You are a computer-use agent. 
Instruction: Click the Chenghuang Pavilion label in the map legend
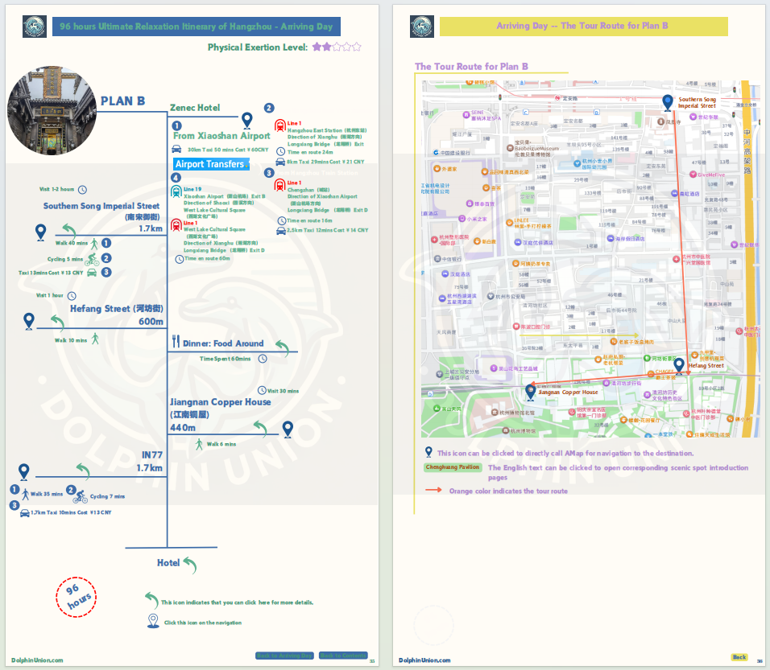coord(453,467)
